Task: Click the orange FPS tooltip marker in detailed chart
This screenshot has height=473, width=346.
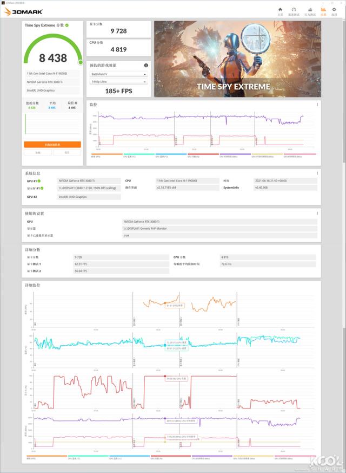Action: pyautogui.click(x=165, y=303)
